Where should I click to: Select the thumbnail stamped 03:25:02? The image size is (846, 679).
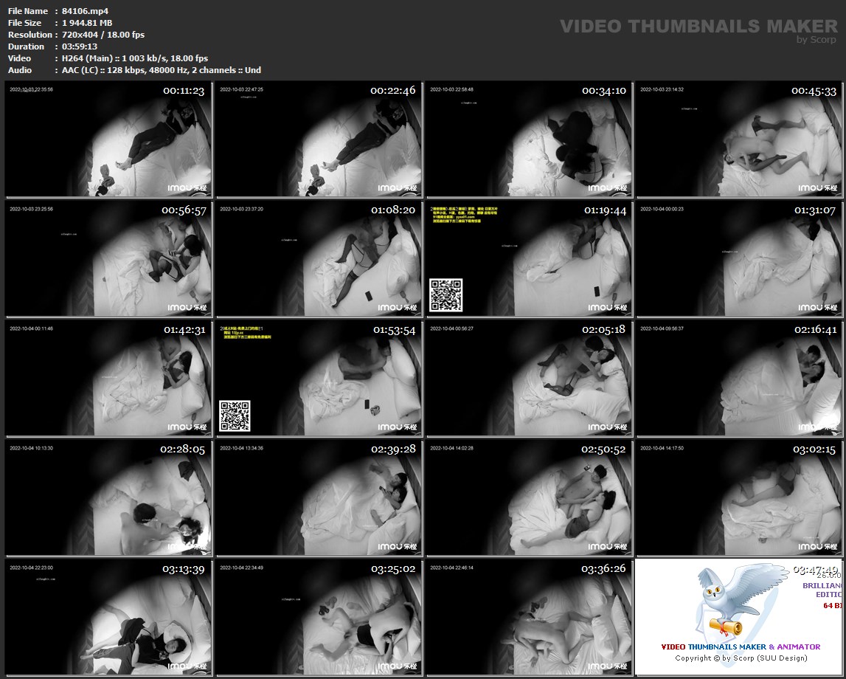(319, 617)
